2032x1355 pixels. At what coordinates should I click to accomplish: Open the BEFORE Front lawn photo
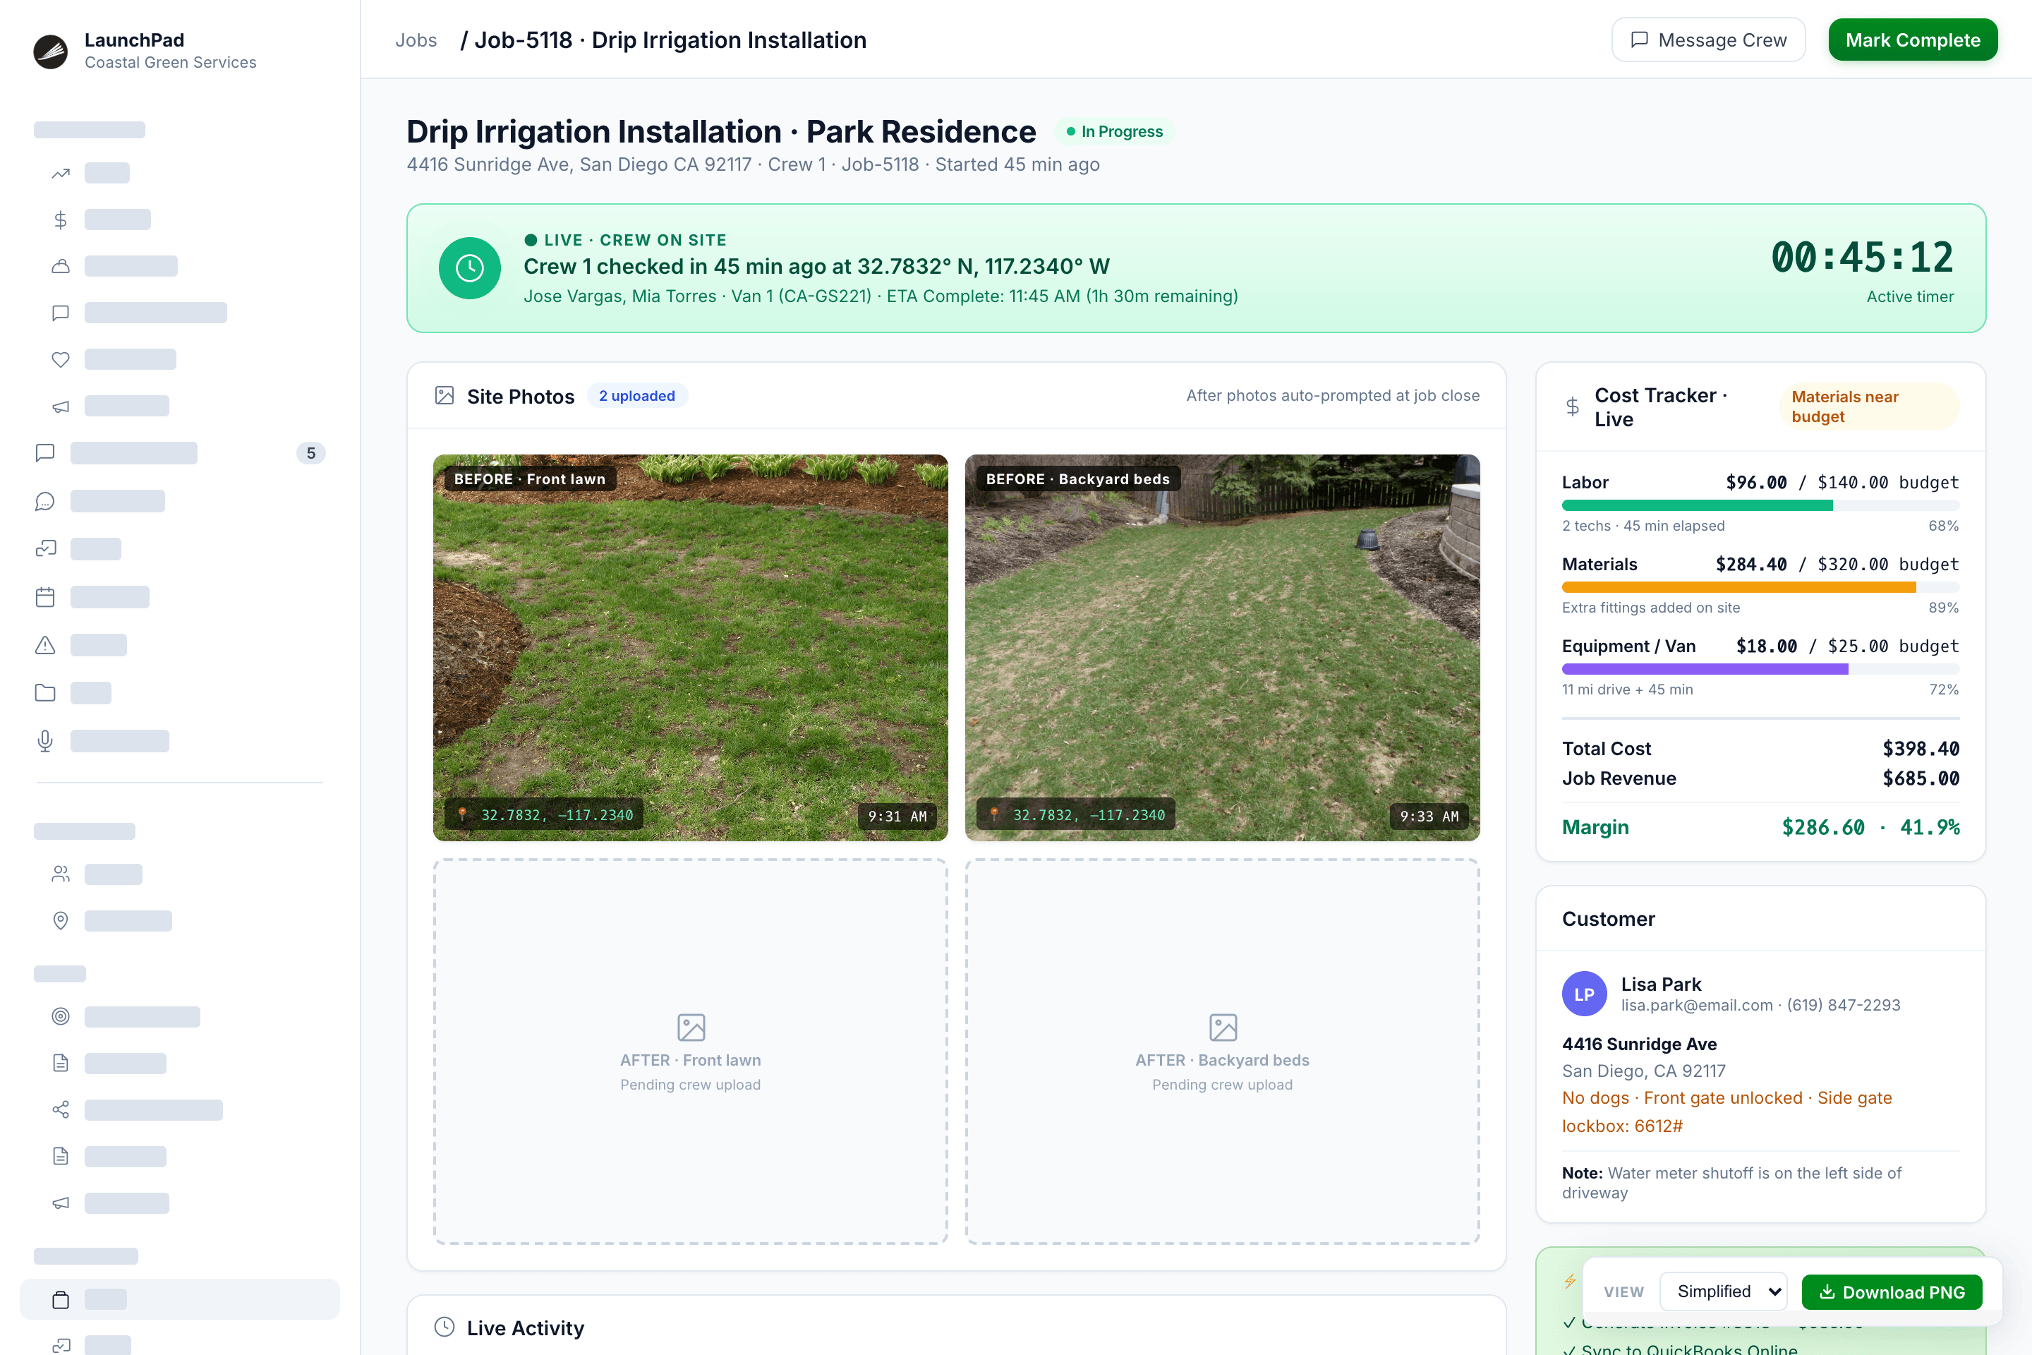pyautogui.click(x=690, y=647)
